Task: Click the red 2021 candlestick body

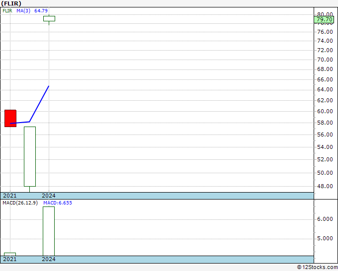Action: [10, 119]
